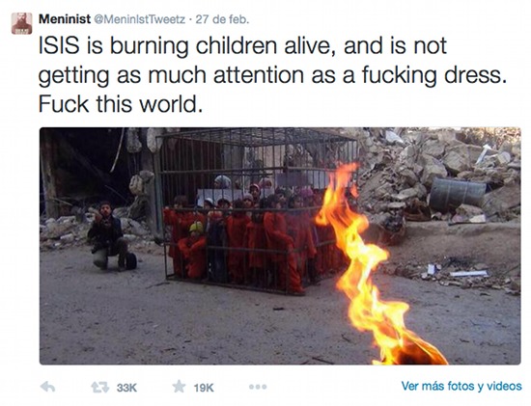
Task: Expand the attached photo in the tweet
Action: [x=280, y=246]
